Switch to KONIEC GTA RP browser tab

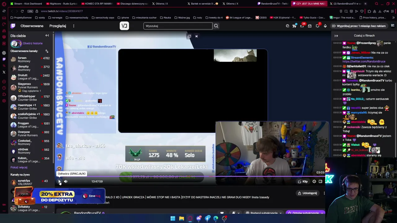click(97, 4)
